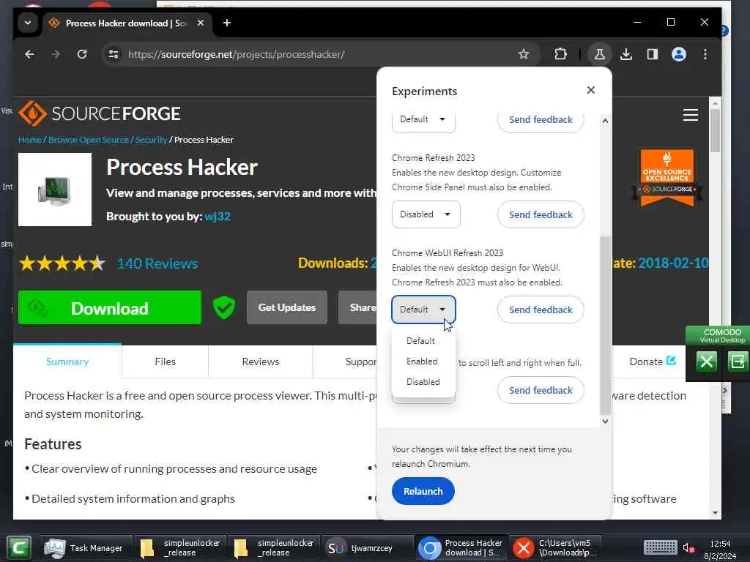Click the COMODO exit arrow icon
Viewport: 750px width, 562px height.
pos(737,361)
